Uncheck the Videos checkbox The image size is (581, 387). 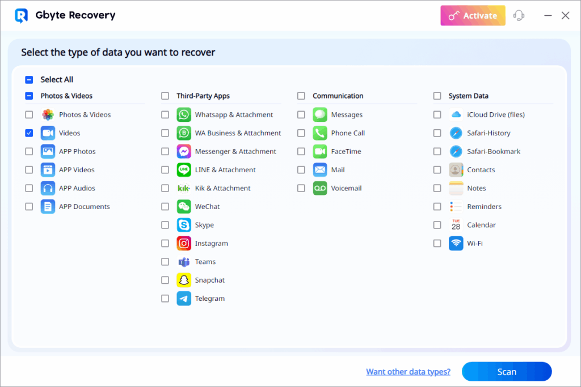tap(29, 133)
